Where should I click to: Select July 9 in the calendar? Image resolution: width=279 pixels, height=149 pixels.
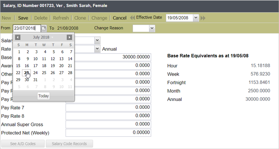click(x=28, y=59)
